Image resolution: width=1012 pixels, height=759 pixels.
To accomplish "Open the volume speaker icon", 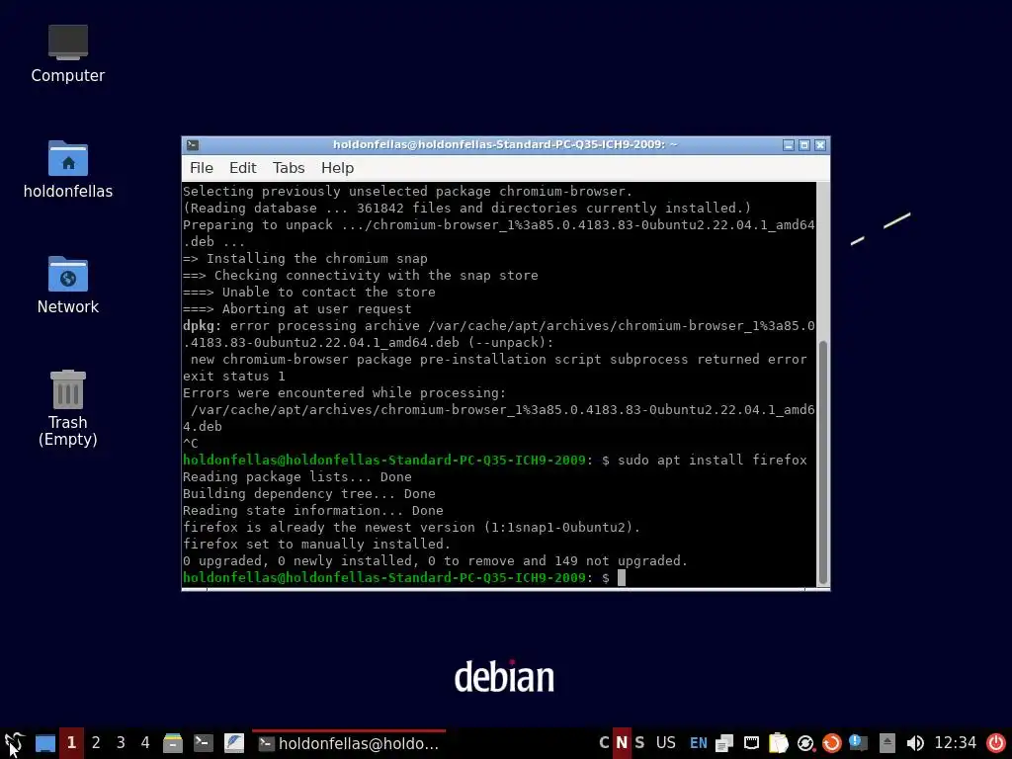I will click(914, 743).
